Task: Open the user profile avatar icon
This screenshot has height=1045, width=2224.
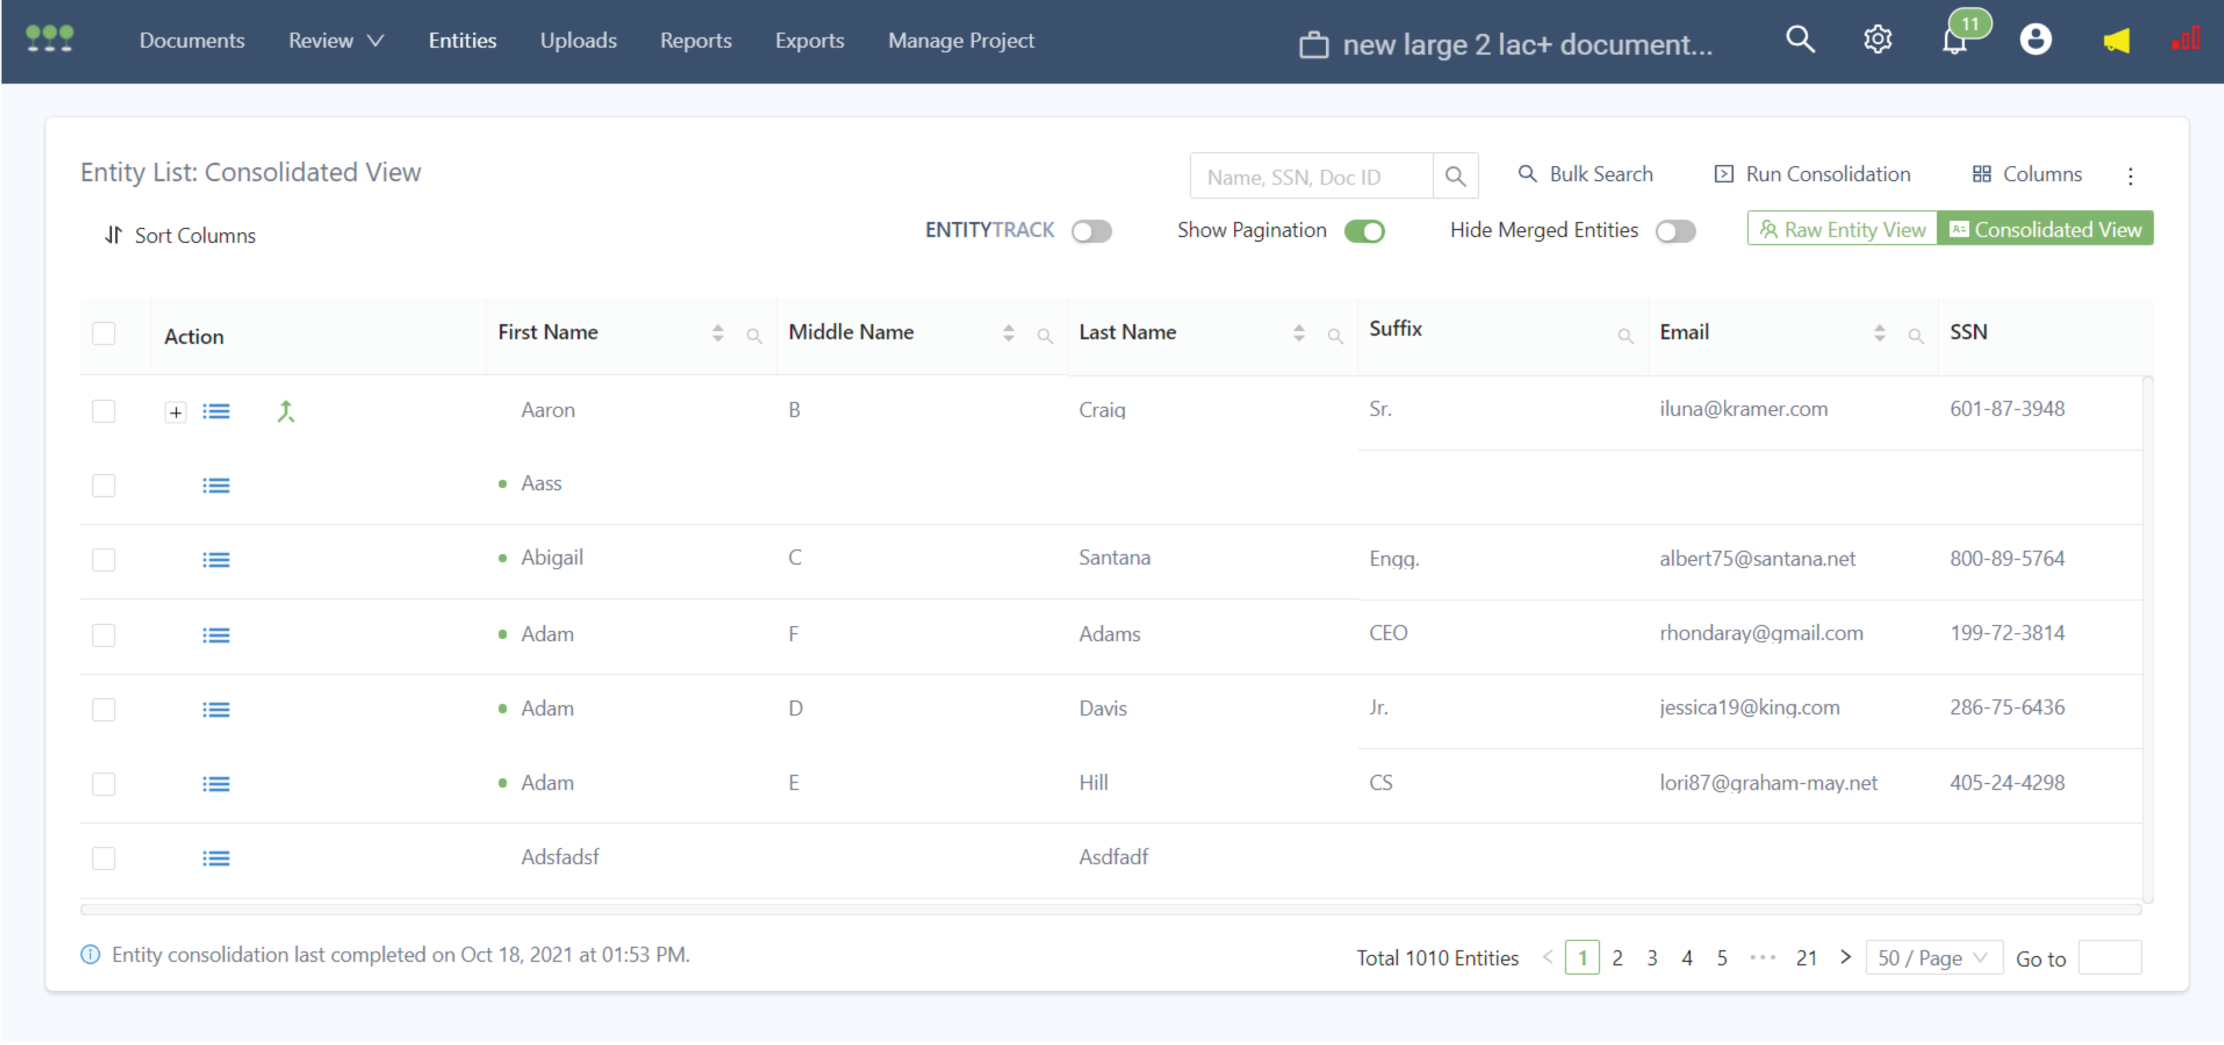Action: click(2035, 40)
